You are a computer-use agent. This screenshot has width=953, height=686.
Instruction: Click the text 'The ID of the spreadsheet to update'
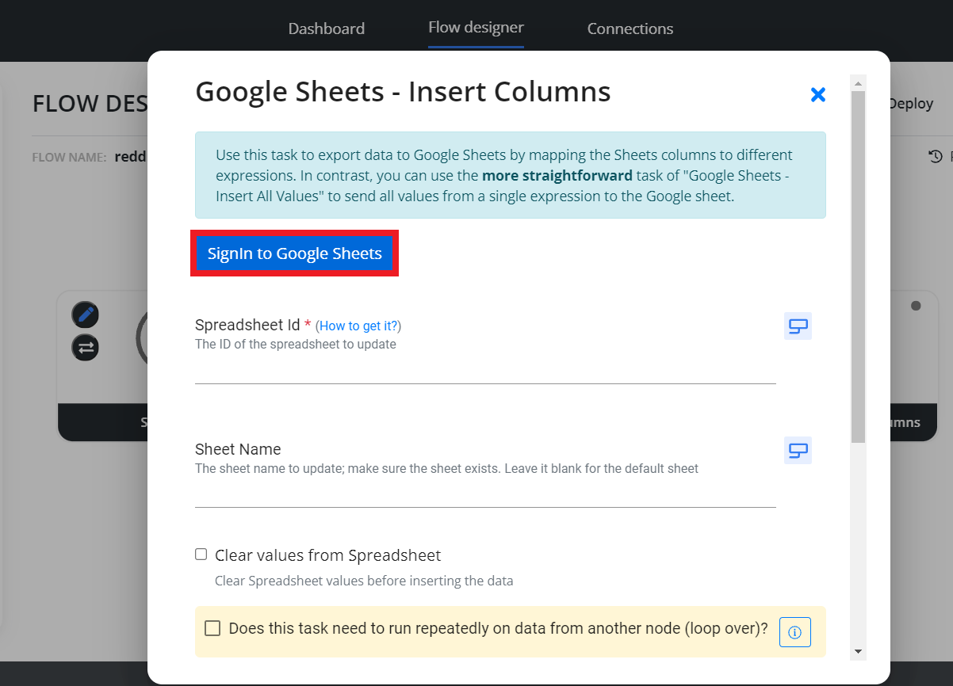296,345
